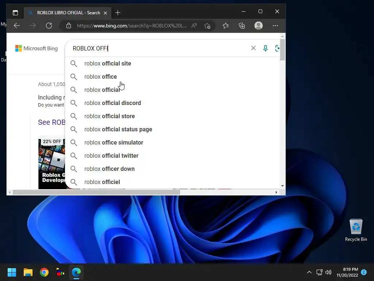Screen dimensions: 374x281
Task: Start voice search with microphone
Action: coord(265,48)
